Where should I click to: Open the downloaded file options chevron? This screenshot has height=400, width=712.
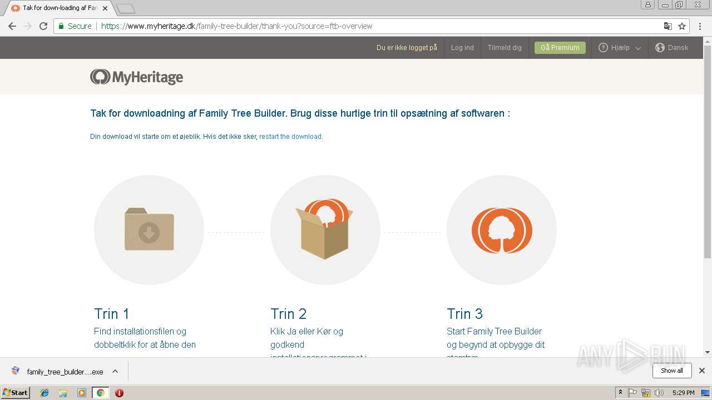(x=115, y=371)
